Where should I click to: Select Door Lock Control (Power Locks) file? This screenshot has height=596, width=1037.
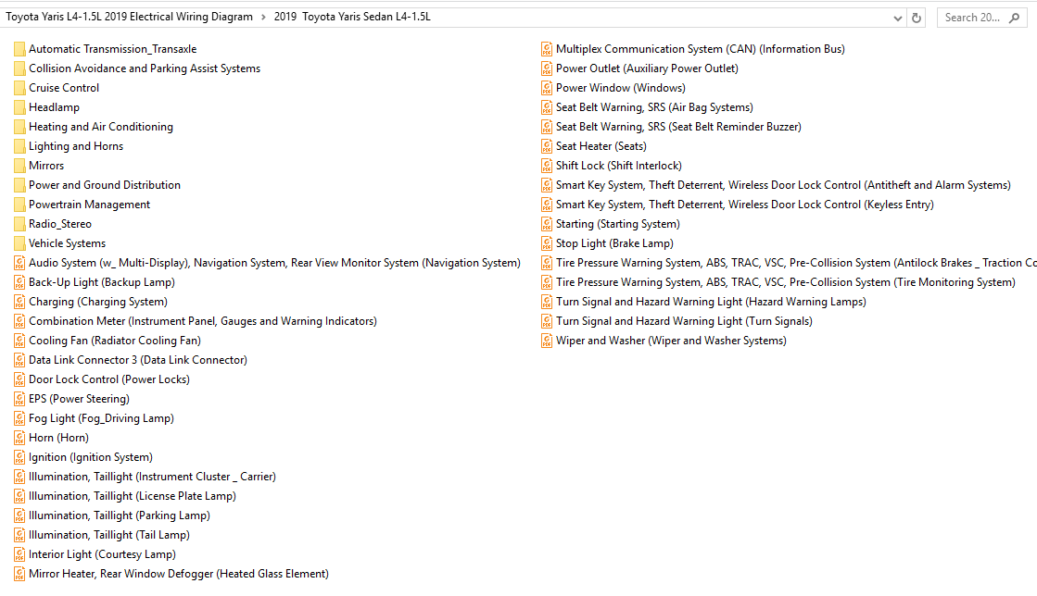point(109,379)
